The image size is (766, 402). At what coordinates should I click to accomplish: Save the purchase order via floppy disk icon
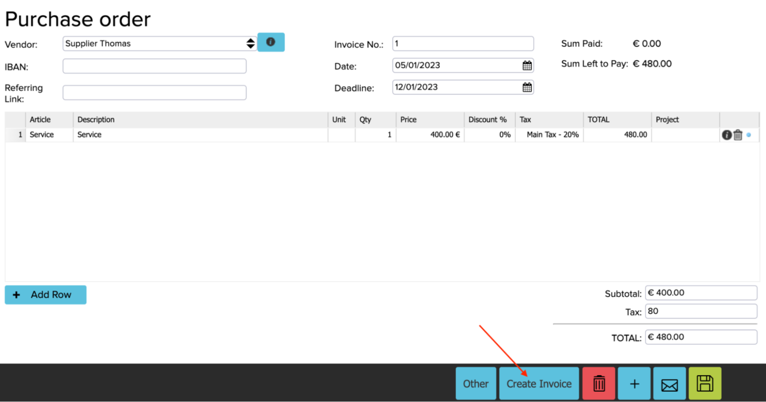(704, 383)
